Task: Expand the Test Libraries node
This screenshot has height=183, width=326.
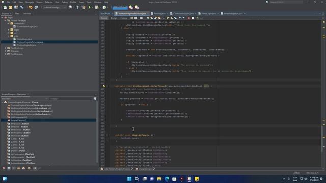Action: (6, 54)
